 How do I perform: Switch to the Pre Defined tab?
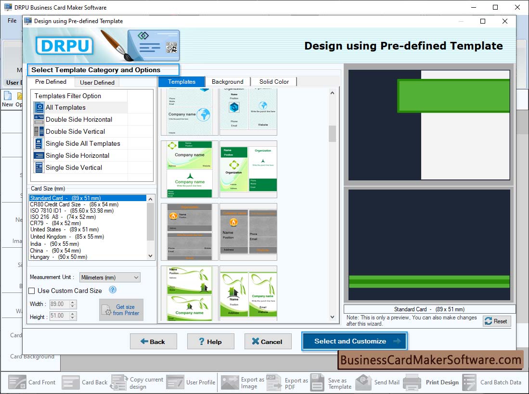(x=51, y=82)
